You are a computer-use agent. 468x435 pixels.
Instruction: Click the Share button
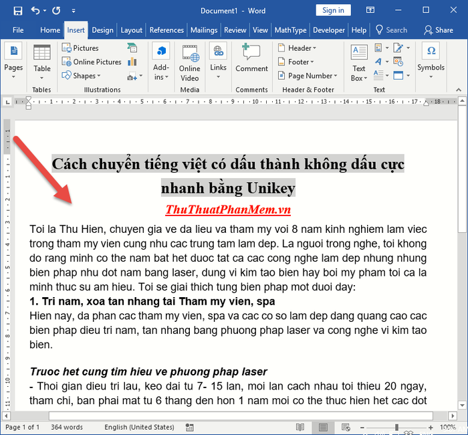pos(439,30)
